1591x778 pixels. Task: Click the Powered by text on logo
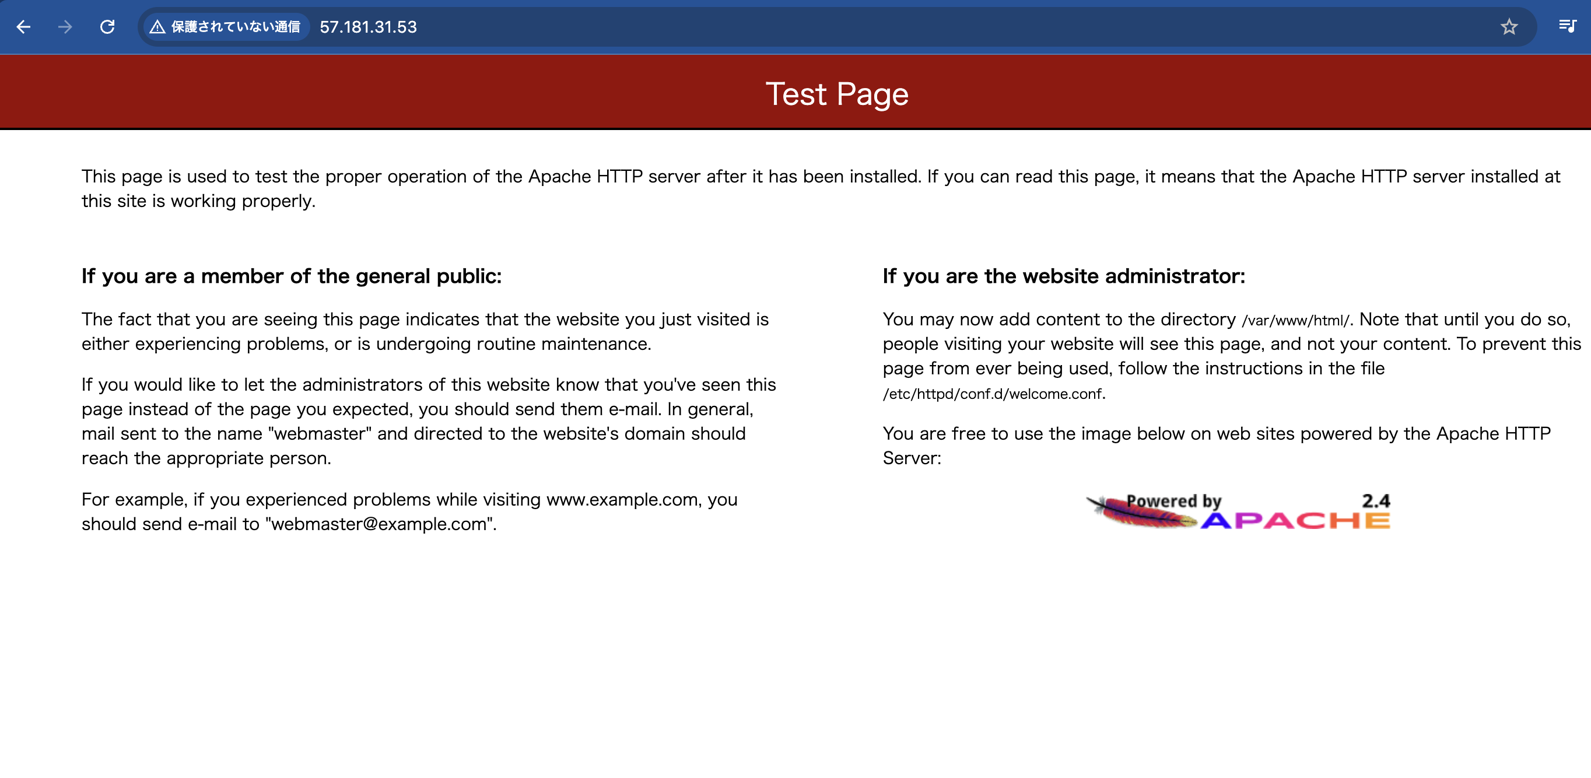click(1173, 501)
